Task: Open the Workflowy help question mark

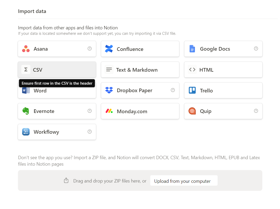Action: pos(90,132)
